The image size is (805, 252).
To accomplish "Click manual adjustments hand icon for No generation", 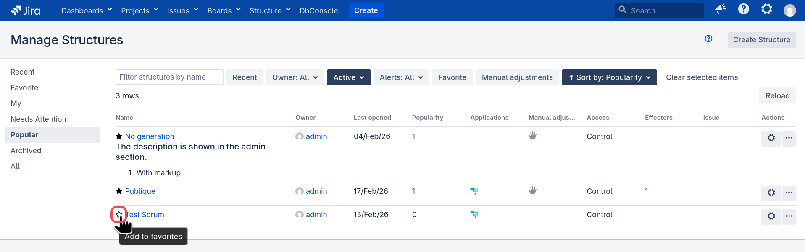I will click(533, 136).
